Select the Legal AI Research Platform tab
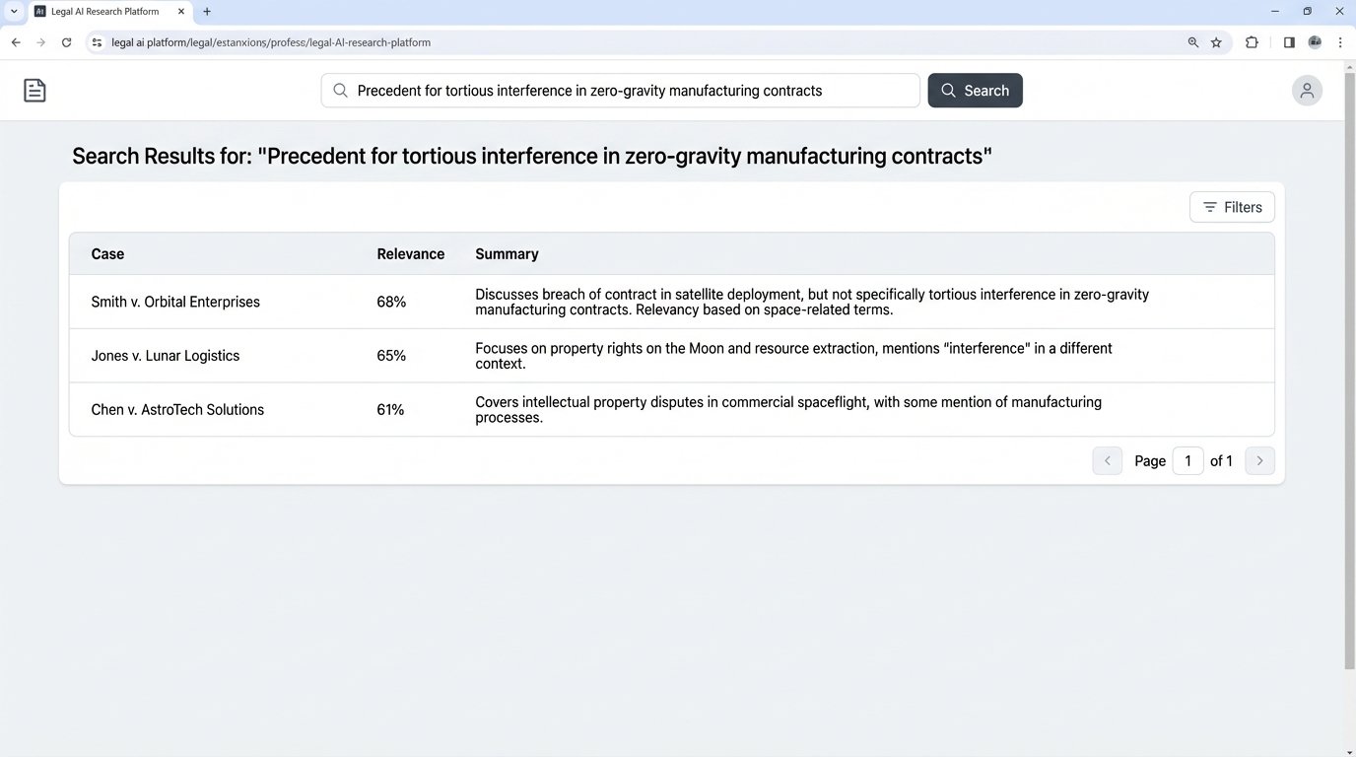This screenshot has height=757, width=1356. tap(103, 12)
